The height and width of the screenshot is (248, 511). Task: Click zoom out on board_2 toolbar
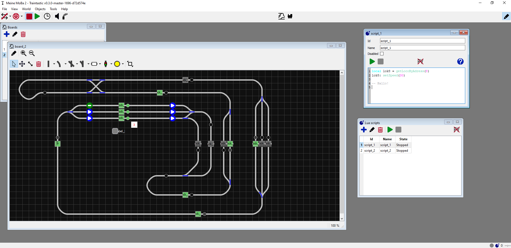[x=32, y=53]
